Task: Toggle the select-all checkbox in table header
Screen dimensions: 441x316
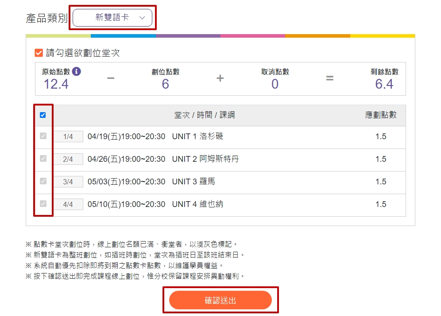Action: coord(43,115)
